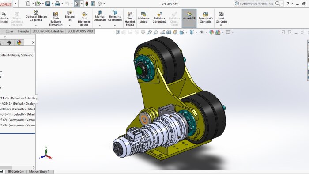The height and width of the screenshot is (174, 309).
Task: Click the XYZ orientation triad
Action: (x=46, y=154)
